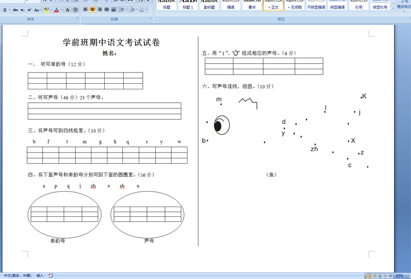The height and width of the screenshot is (279, 411).
Task: Align text left
Action: coord(85,10)
